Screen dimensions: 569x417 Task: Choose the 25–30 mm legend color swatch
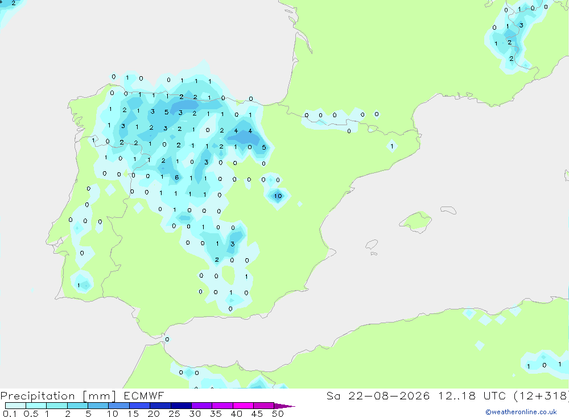point(181,406)
